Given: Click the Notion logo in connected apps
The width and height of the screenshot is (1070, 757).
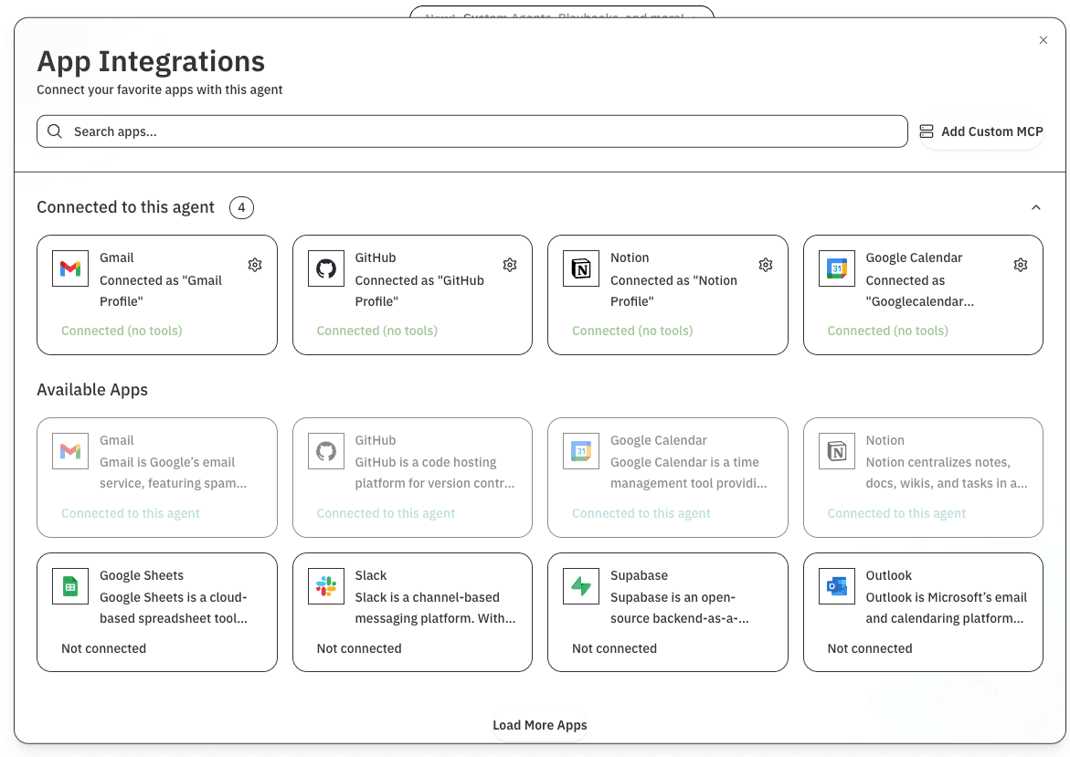Looking at the screenshot, I should pos(581,268).
